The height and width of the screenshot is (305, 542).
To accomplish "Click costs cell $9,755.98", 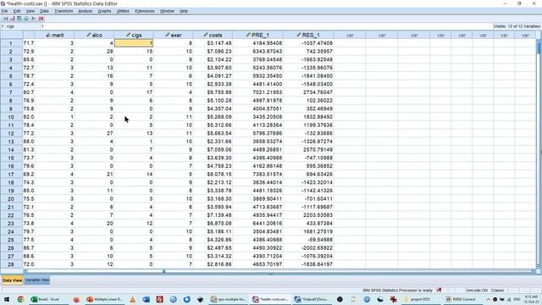I will [213, 92].
